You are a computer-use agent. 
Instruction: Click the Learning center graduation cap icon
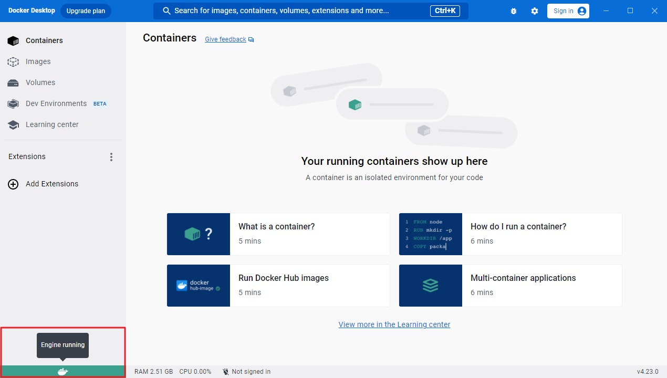pos(13,125)
